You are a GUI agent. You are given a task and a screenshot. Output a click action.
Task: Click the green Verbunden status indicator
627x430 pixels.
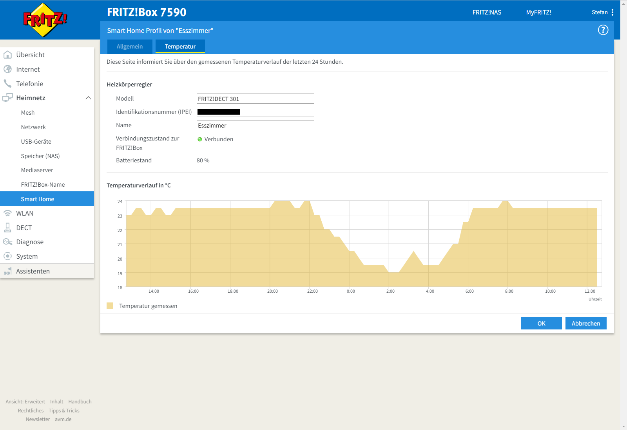click(200, 139)
